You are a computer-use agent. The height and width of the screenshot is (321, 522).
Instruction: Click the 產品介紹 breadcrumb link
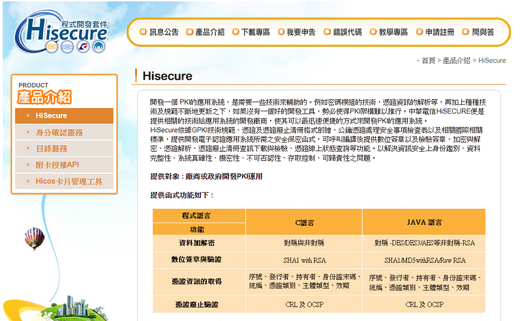[456, 61]
